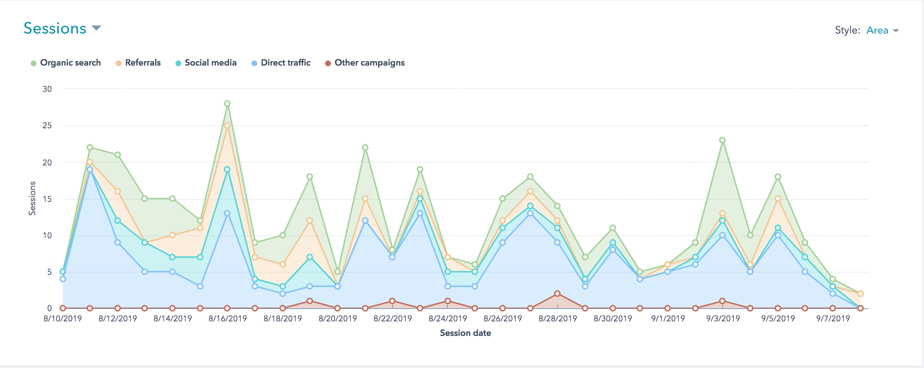This screenshot has height=368, width=924.
Task: Click the 8/16/2019 axis date label
Action: click(x=228, y=318)
